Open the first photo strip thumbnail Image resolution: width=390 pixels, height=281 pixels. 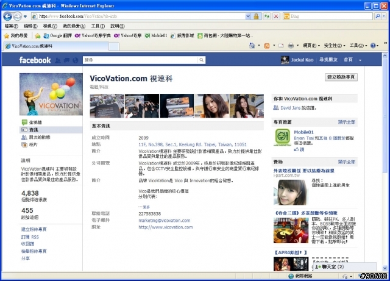click(107, 106)
